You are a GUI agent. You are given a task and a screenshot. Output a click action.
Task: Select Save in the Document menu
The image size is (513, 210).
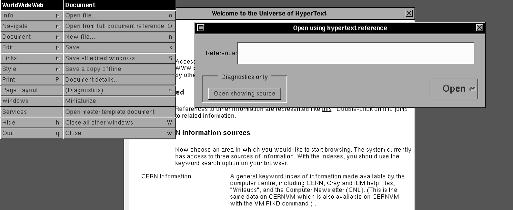click(x=119, y=47)
